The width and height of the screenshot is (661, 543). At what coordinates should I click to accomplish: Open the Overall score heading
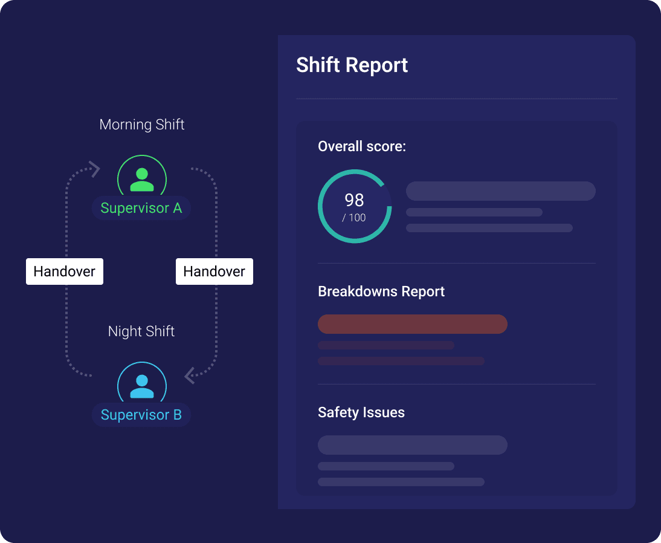coord(362,146)
